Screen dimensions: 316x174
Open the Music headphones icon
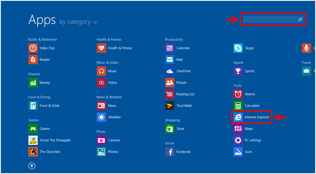[x=101, y=71]
